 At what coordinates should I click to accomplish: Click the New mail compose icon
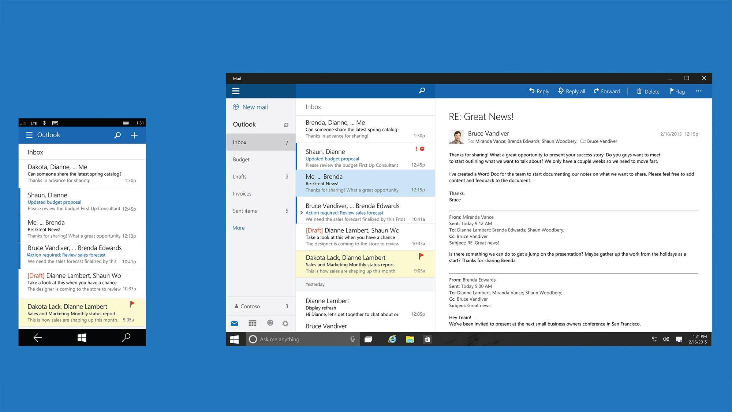coord(235,107)
